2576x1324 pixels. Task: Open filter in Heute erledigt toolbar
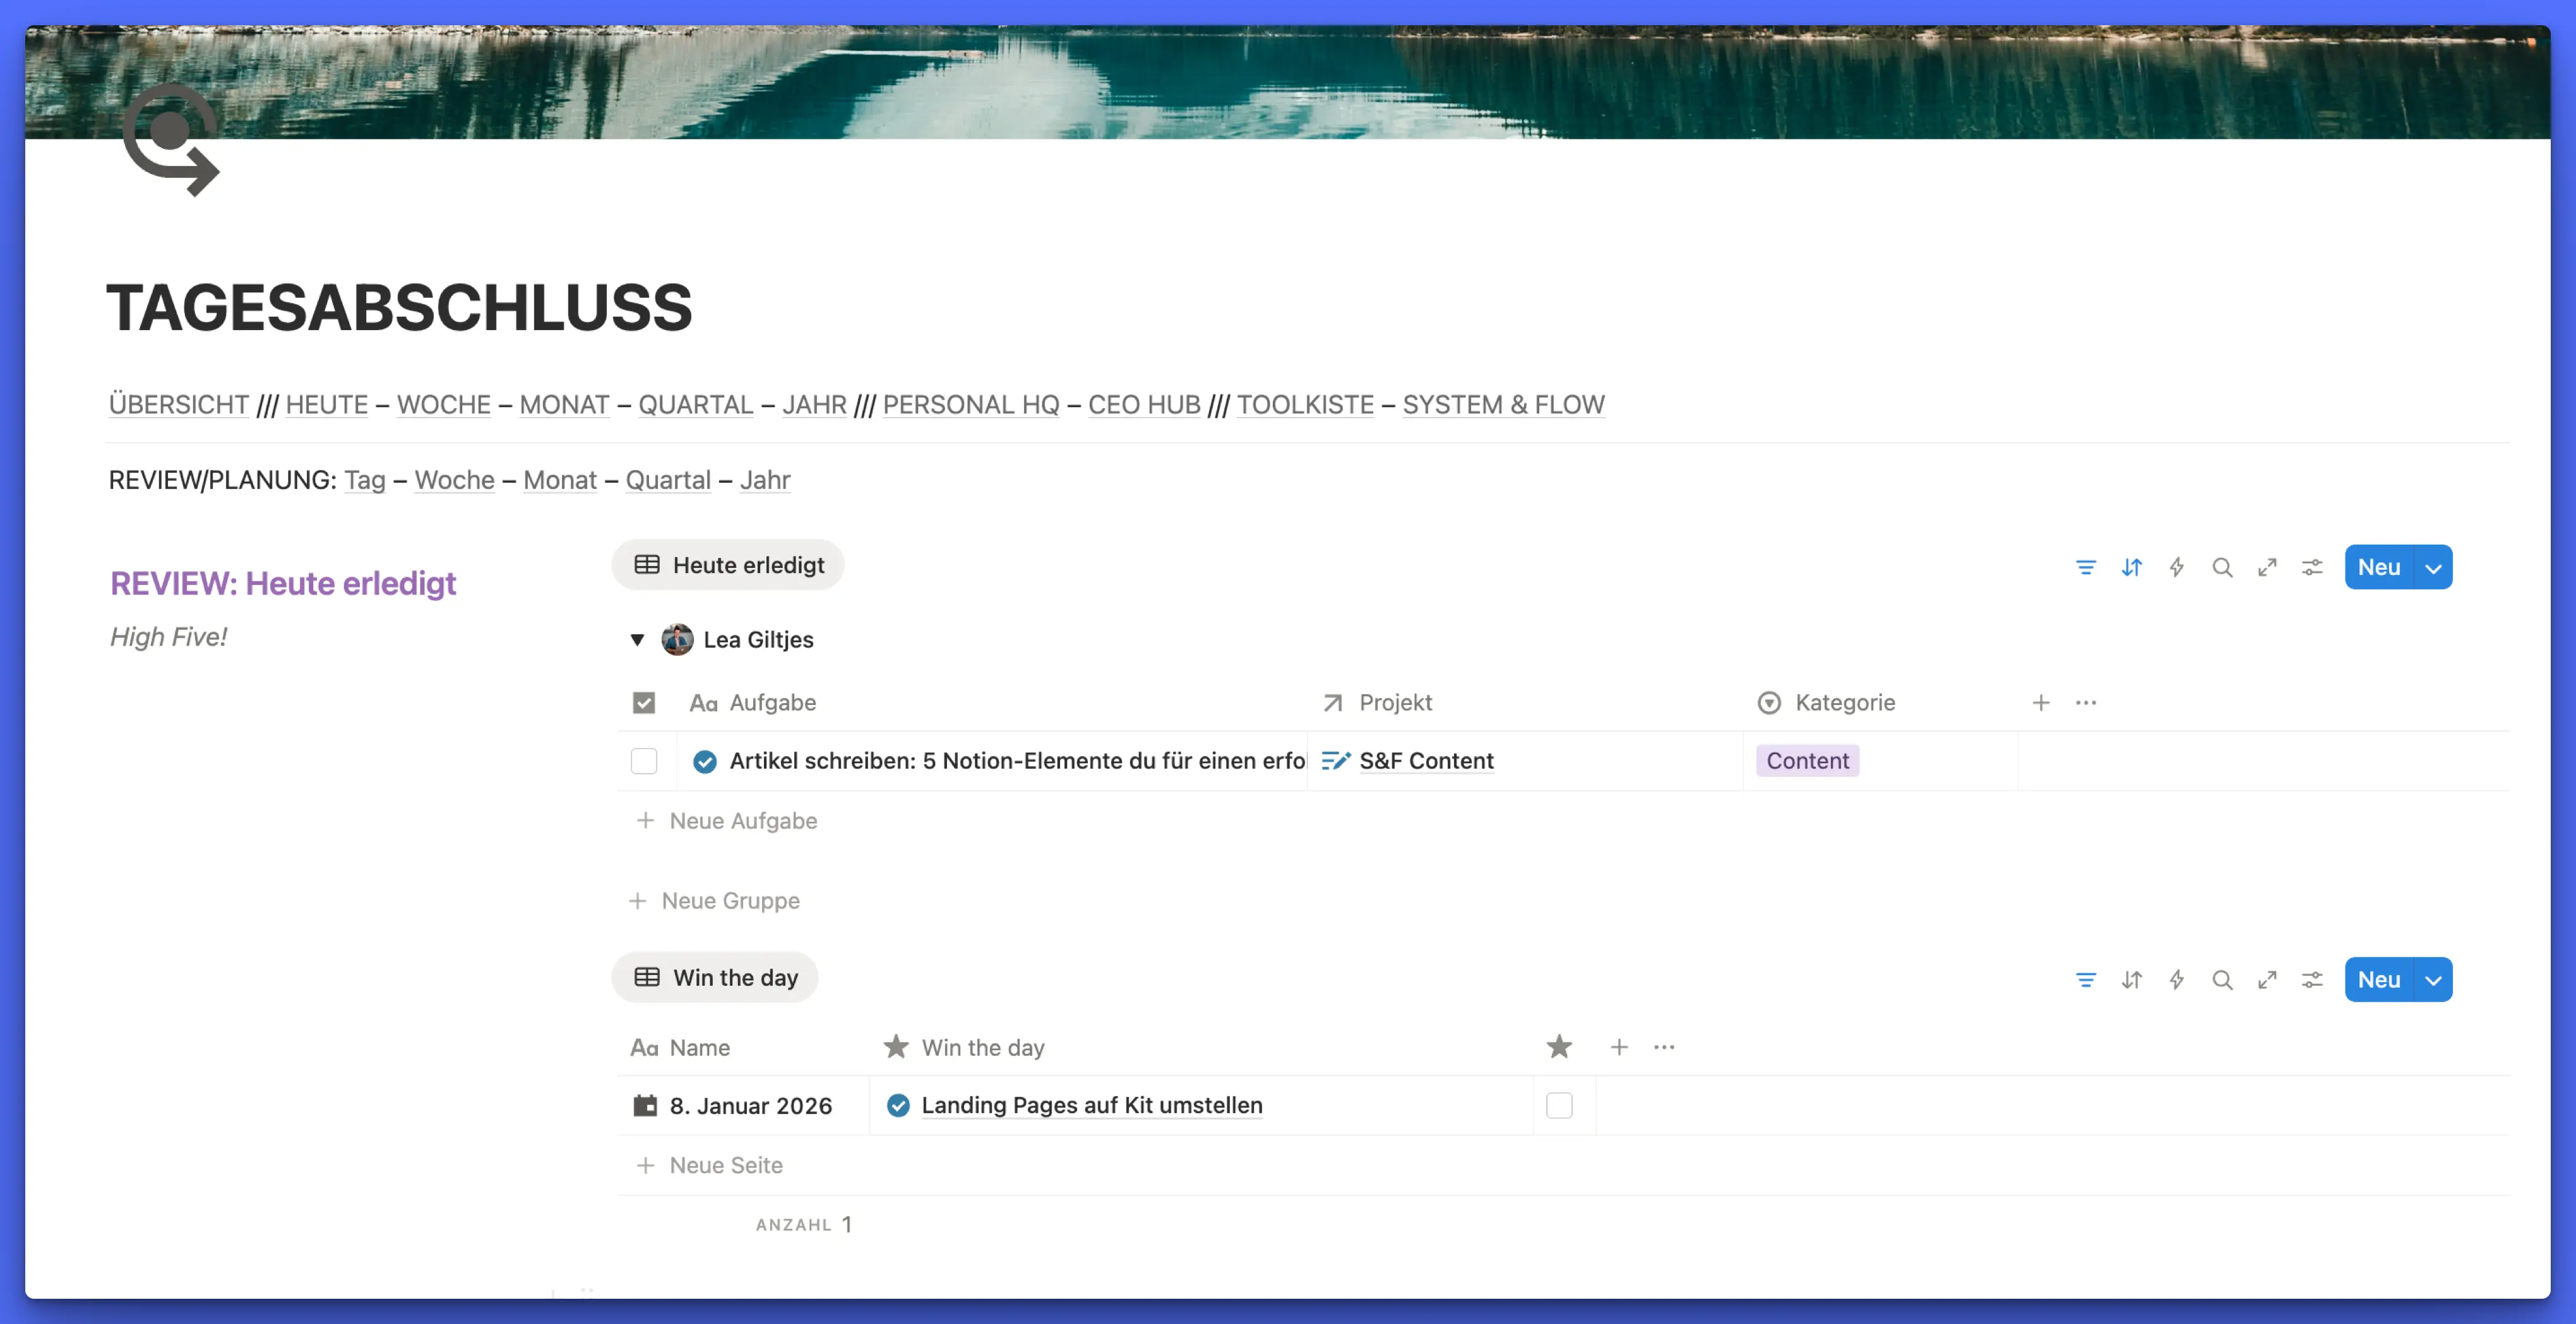tap(2085, 567)
